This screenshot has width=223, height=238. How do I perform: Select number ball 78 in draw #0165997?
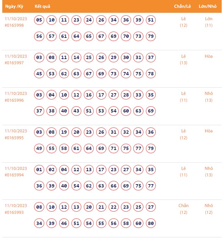click(151, 74)
